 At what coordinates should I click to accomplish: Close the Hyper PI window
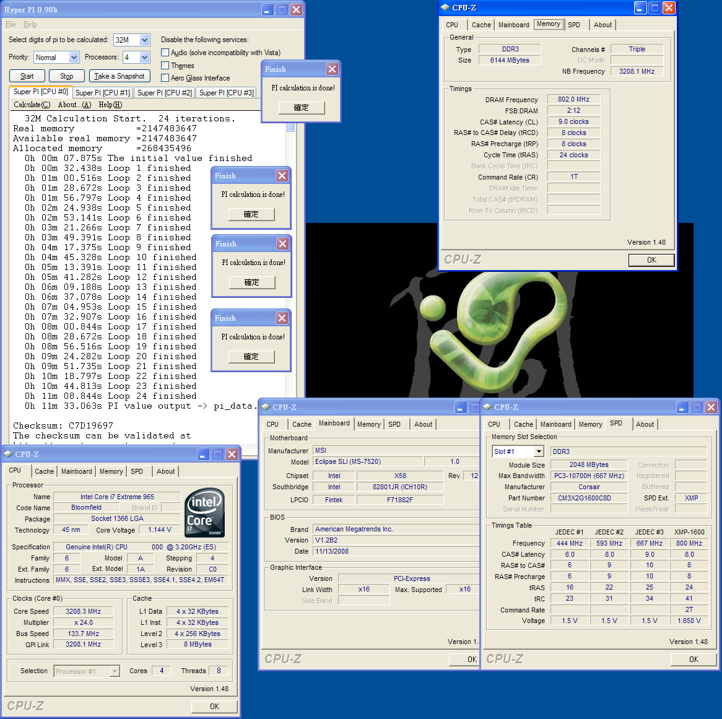point(296,10)
